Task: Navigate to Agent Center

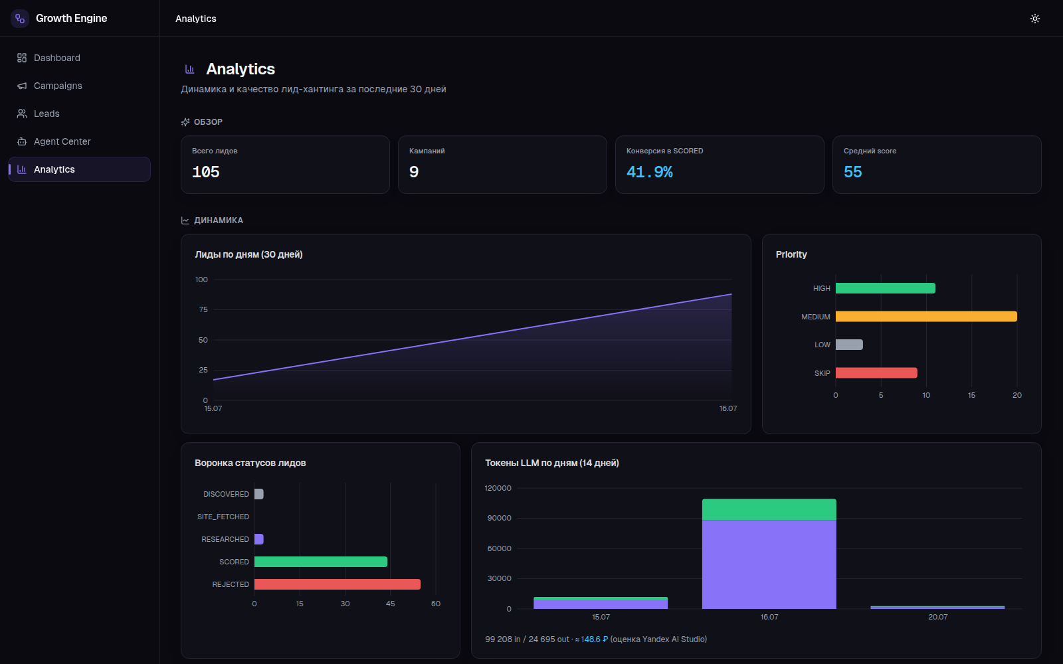Action: (79, 141)
